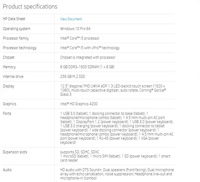Click the Windows 10 Pro 64 value
Viewport: 200px width, 182px height.
(x=75, y=29)
